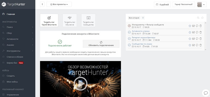Star the Активности игроки task
This screenshot has height=97, width=210.
point(190,32)
